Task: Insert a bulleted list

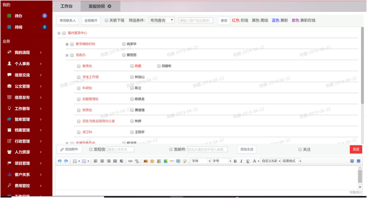Action: coord(84,161)
